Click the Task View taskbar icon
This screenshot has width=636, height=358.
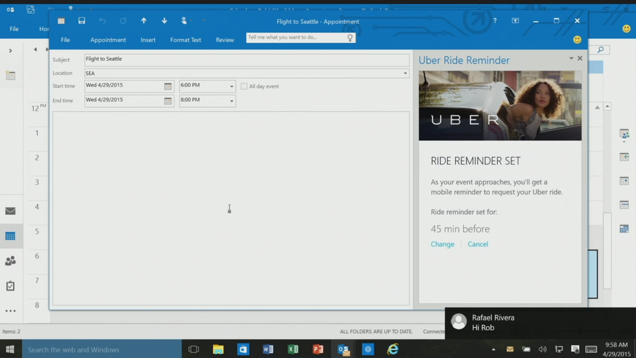tap(193, 349)
